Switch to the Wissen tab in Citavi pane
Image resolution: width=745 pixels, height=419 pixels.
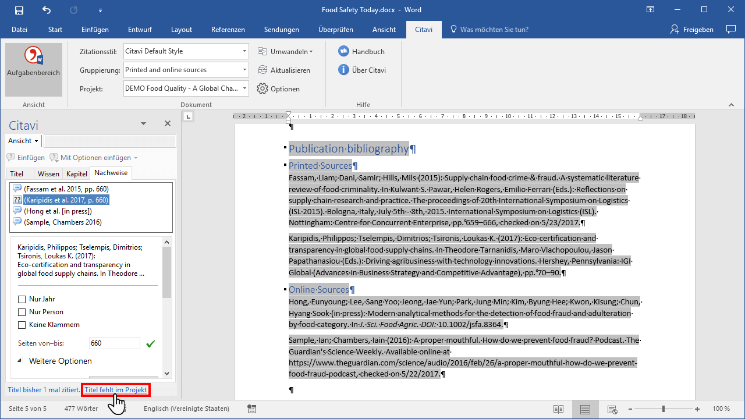(48, 173)
